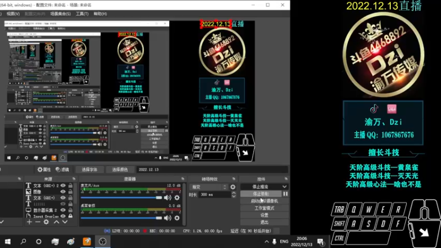This screenshot has width=441, height=248.
Task: Open source properties gear below sources list
Action: (46, 222)
